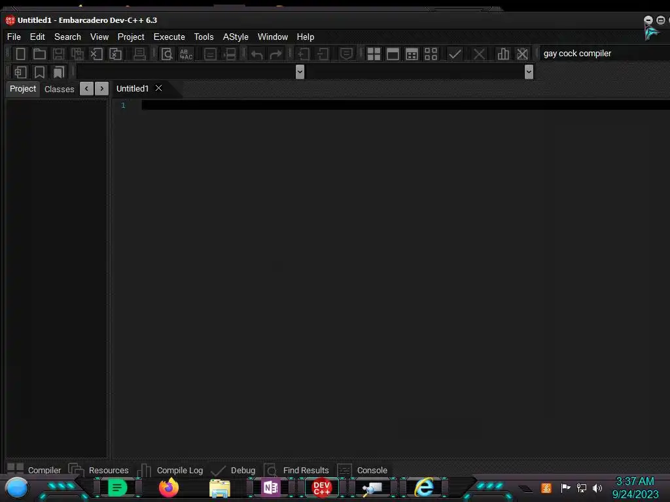Open the compiler set selector combo box
Viewport: 670px width, 502px height.
(x=605, y=54)
